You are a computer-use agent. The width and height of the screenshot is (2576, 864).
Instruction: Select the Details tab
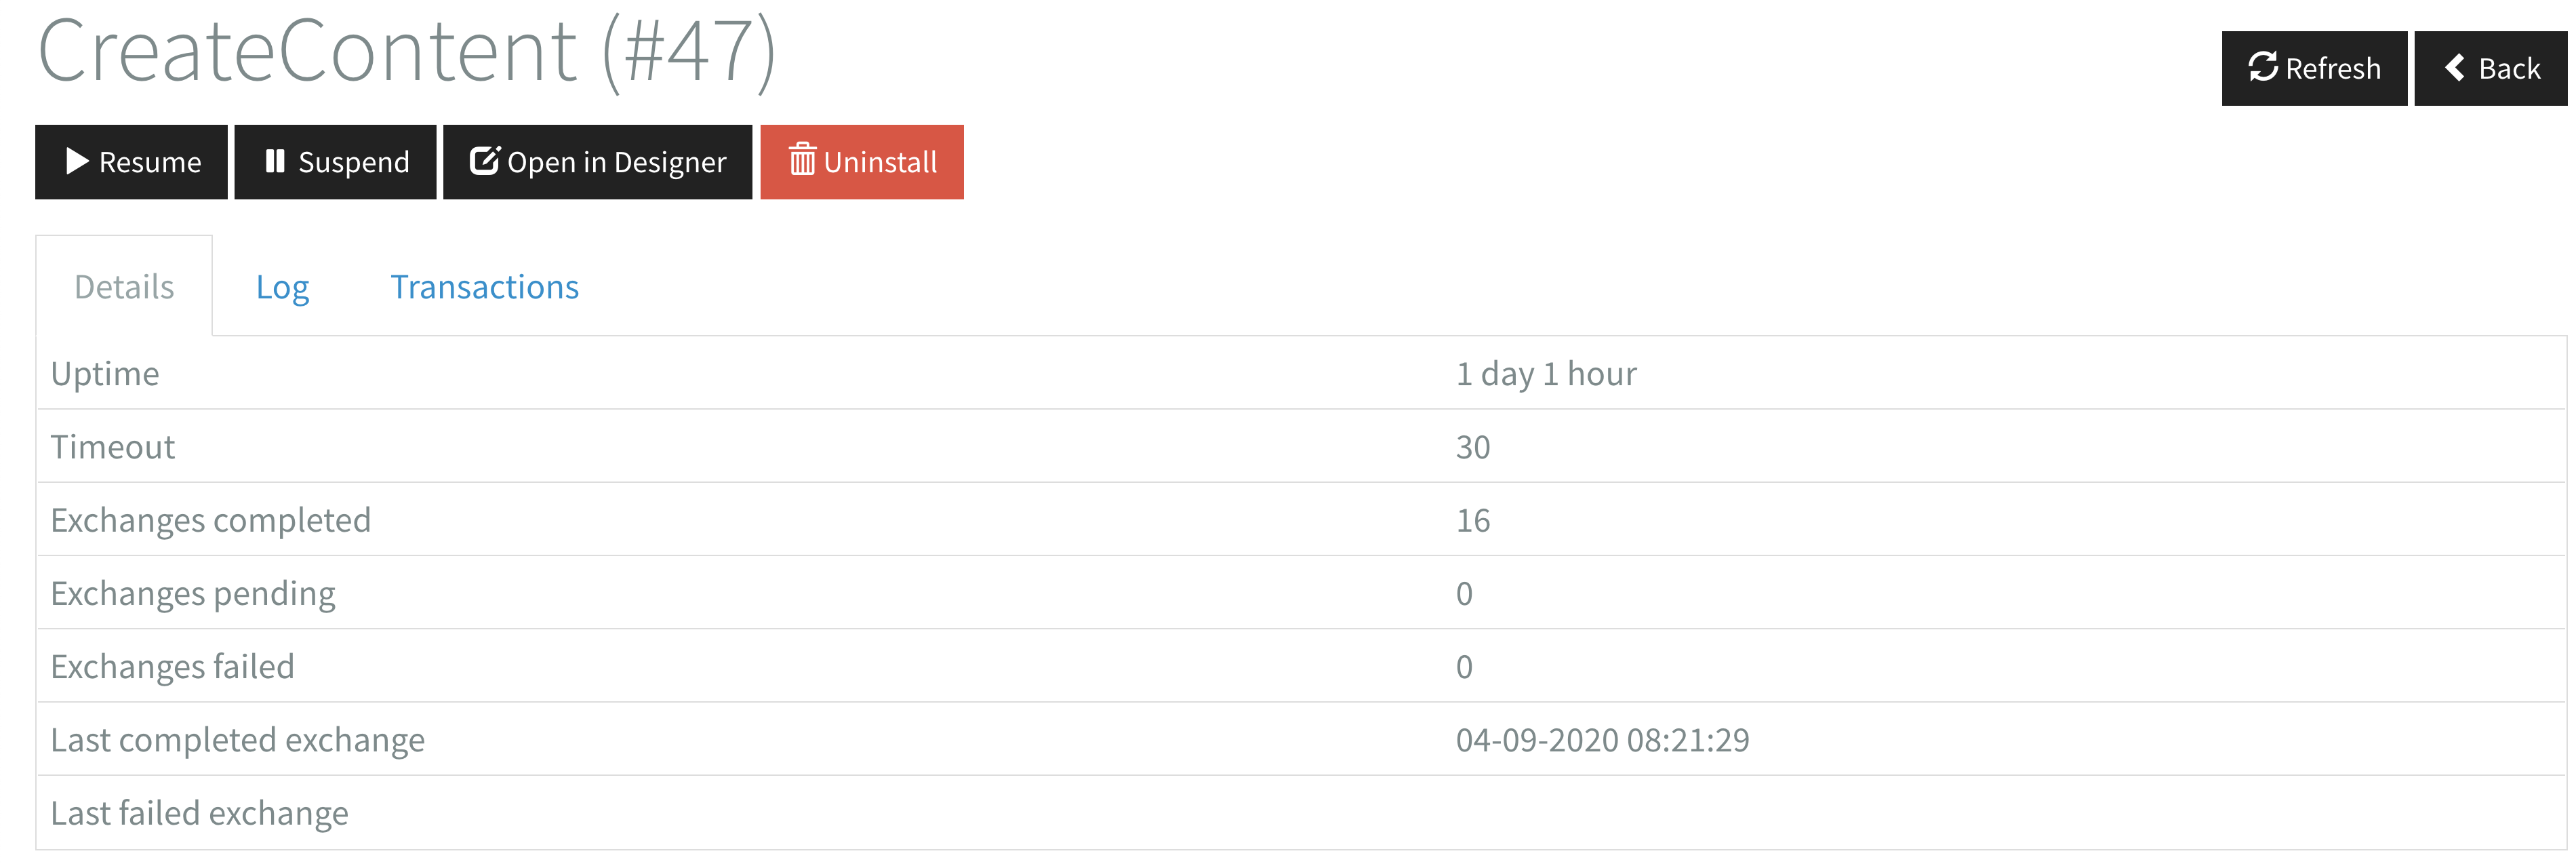click(x=124, y=287)
